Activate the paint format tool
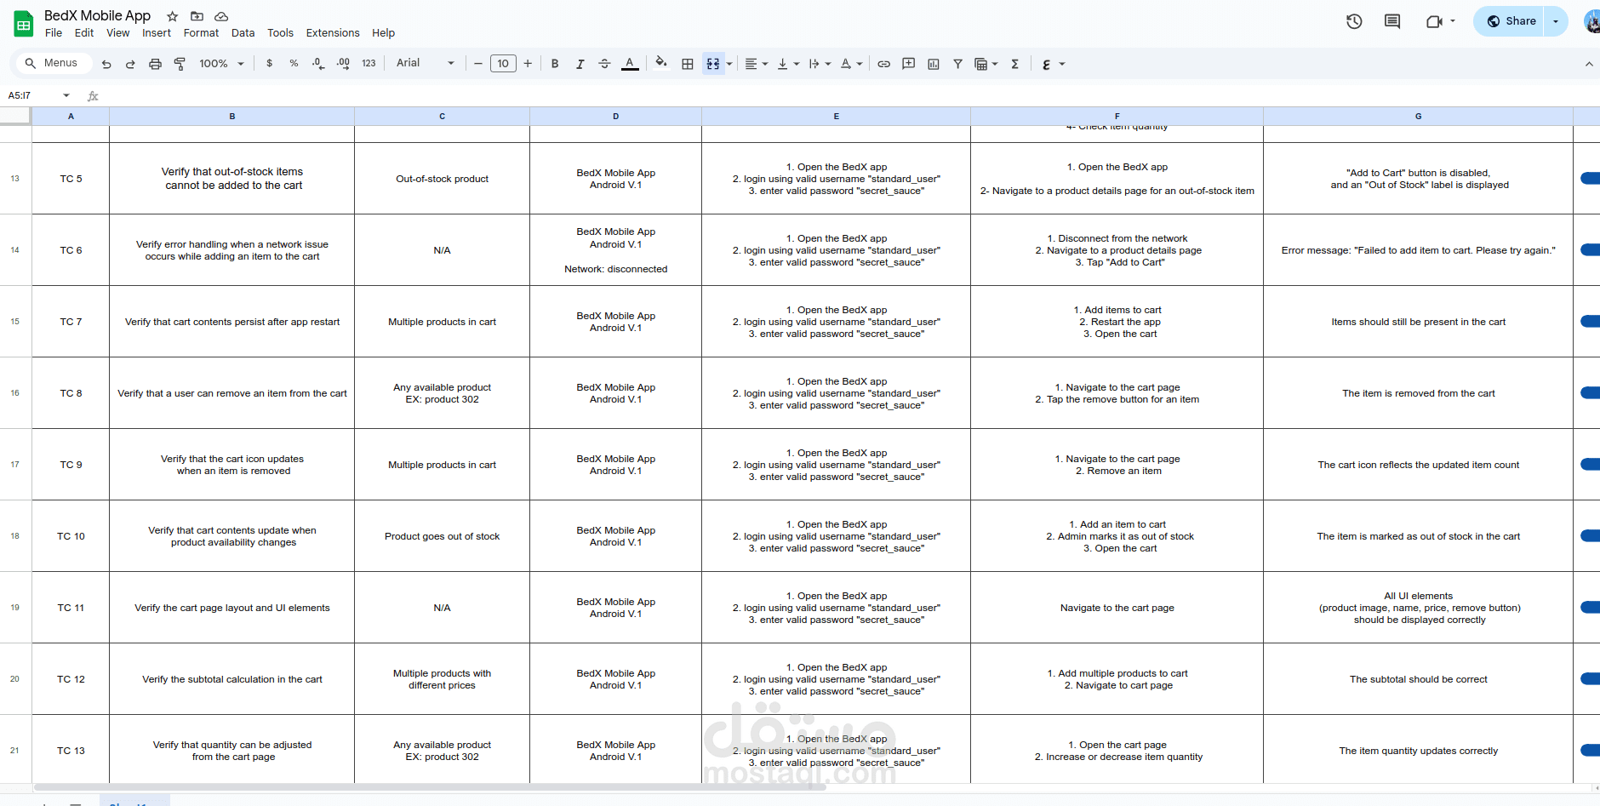 [x=180, y=64]
